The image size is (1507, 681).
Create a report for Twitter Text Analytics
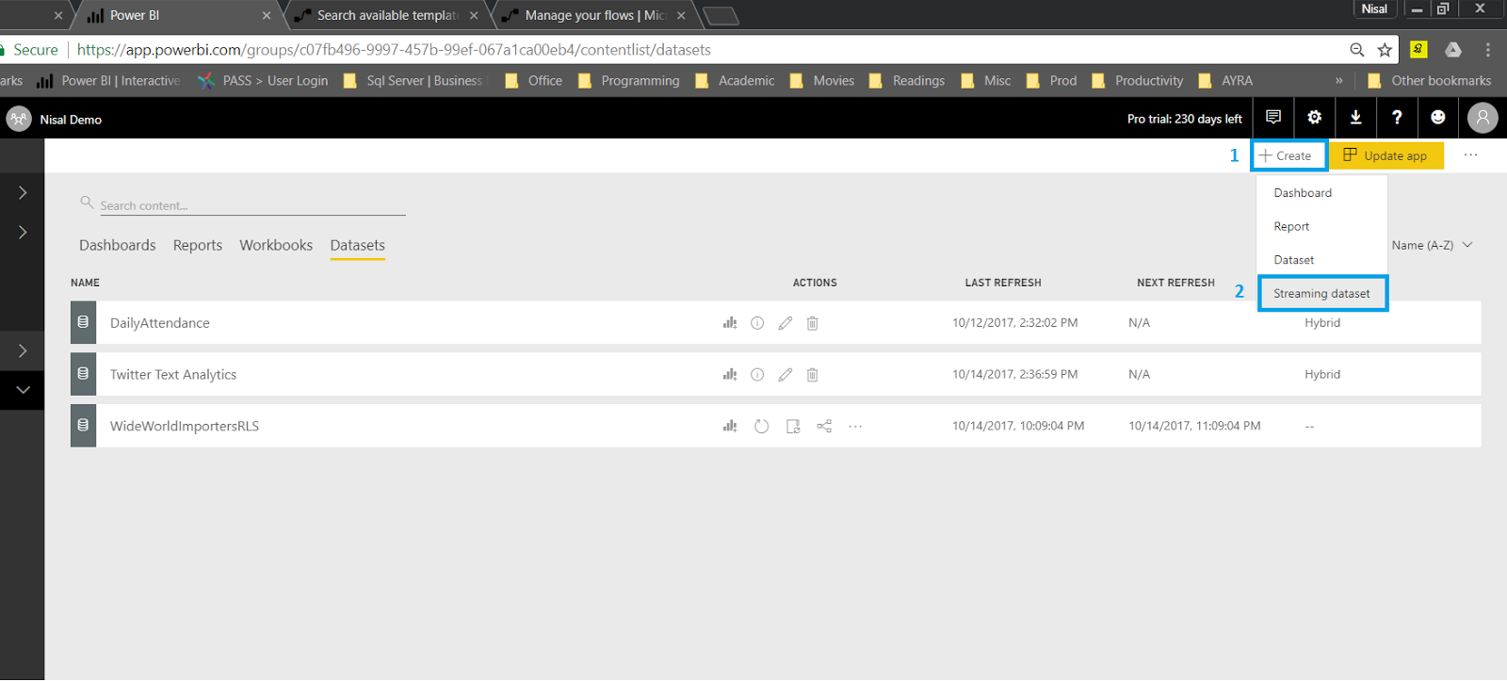pyautogui.click(x=730, y=375)
